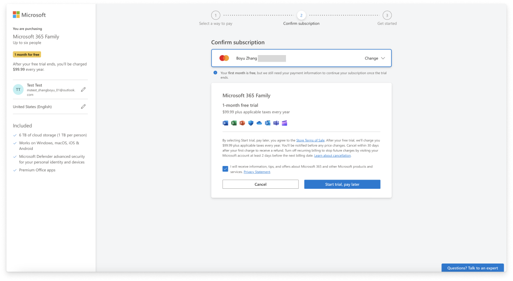Screen dimensions: 513x281
Task: Click the Microsoft 365 Family sidebar title
Action: tap(36, 36)
